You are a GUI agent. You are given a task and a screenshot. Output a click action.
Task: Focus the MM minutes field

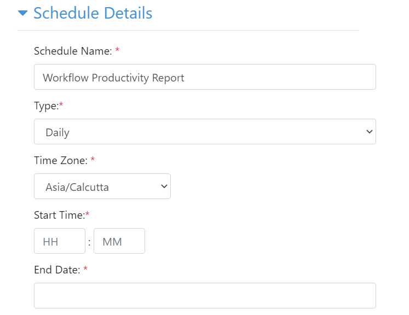tap(119, 241)
